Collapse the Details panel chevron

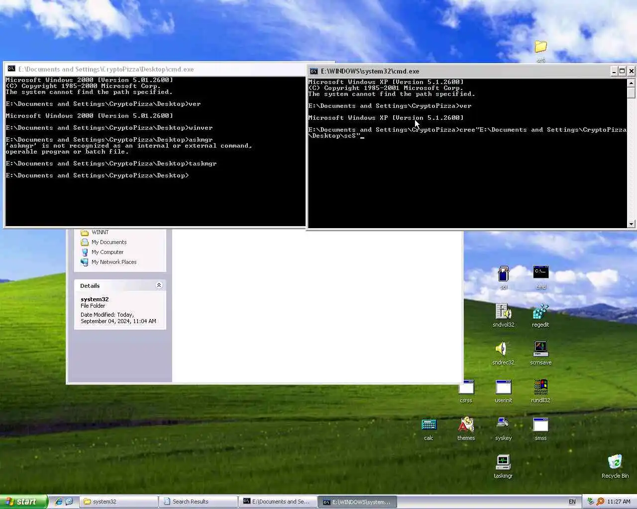click(159, 285)
